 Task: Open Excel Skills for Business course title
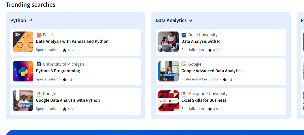(x=204, y=100)
